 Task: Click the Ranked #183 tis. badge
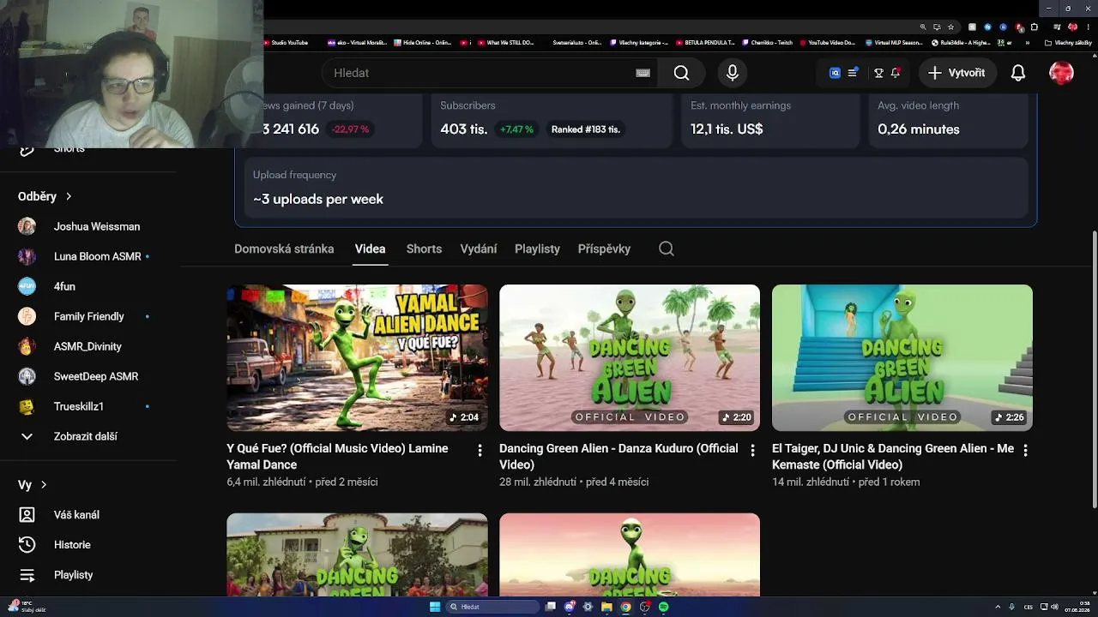pos(586,129)
